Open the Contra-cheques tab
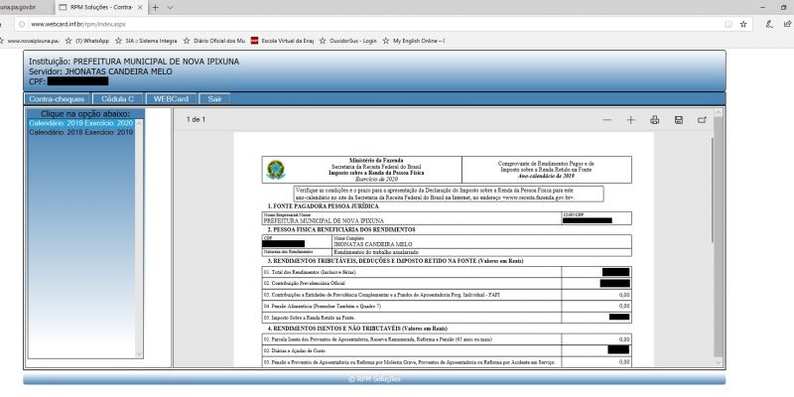 pos(56,99)
